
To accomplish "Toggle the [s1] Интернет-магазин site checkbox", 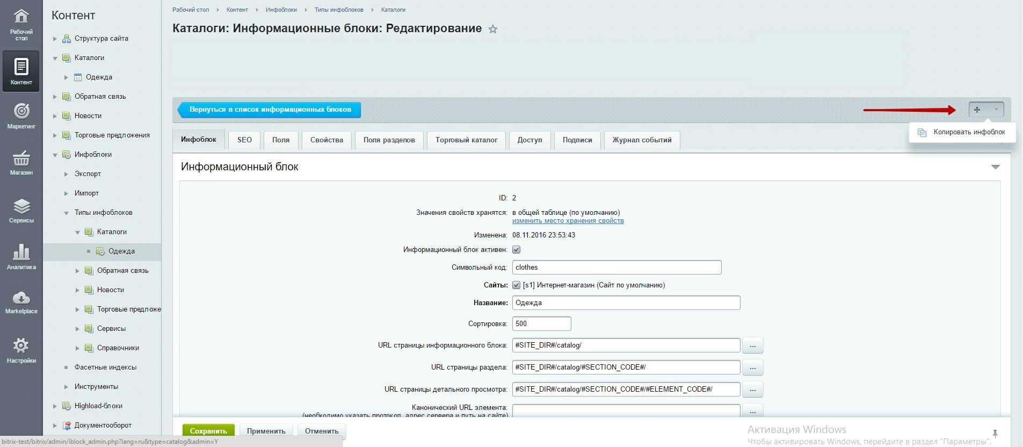I will (x=516, y=285).
